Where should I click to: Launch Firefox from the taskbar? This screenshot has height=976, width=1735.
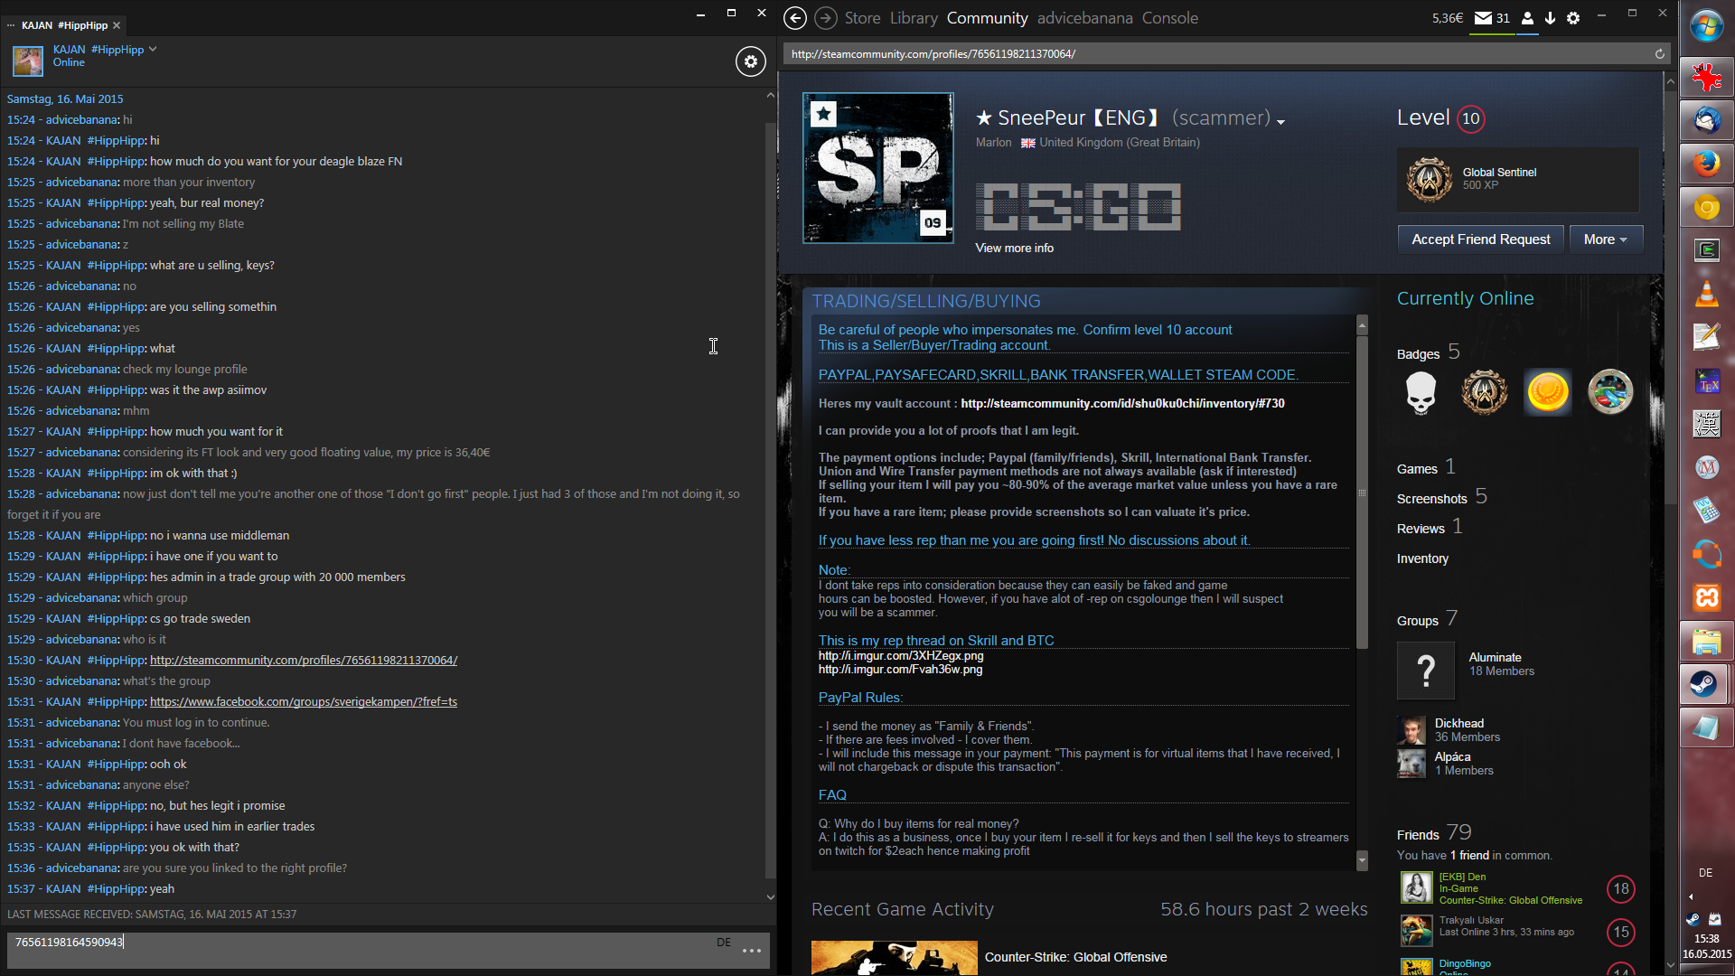[x=1706, y=164]
